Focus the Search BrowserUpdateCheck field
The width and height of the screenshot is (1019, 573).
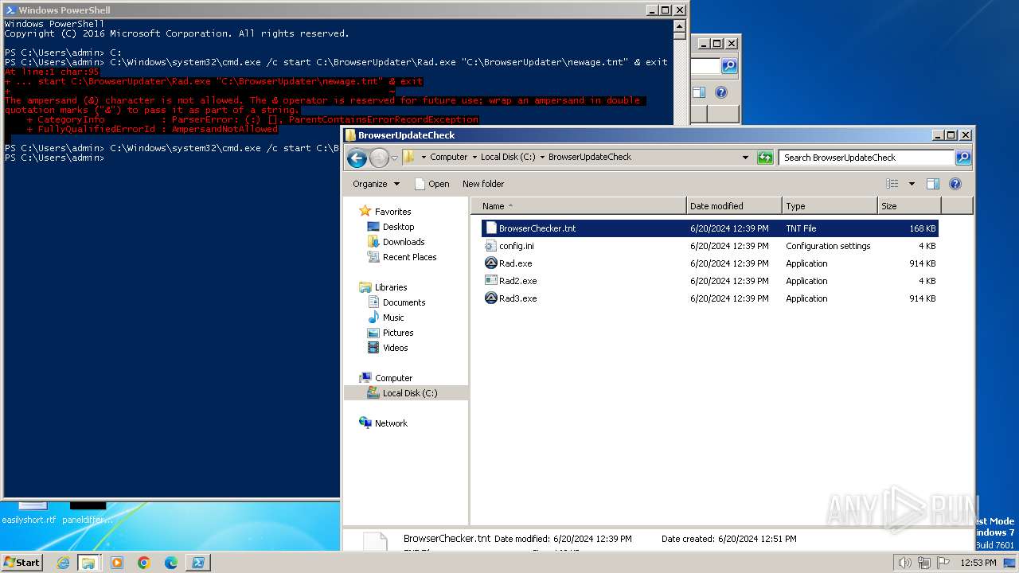(867, 158)
